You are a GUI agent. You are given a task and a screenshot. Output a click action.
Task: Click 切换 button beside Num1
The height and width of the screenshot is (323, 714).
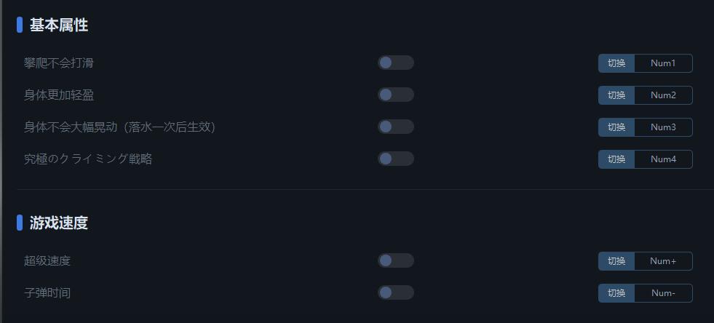(616, 63)
